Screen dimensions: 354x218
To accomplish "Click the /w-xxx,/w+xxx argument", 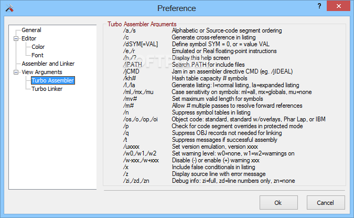I will pos(141,160).
